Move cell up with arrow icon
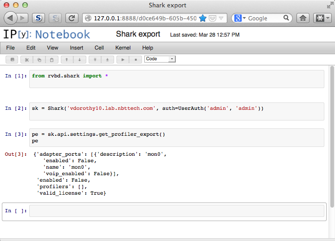 pyautogui.click(x=67, y=60)
